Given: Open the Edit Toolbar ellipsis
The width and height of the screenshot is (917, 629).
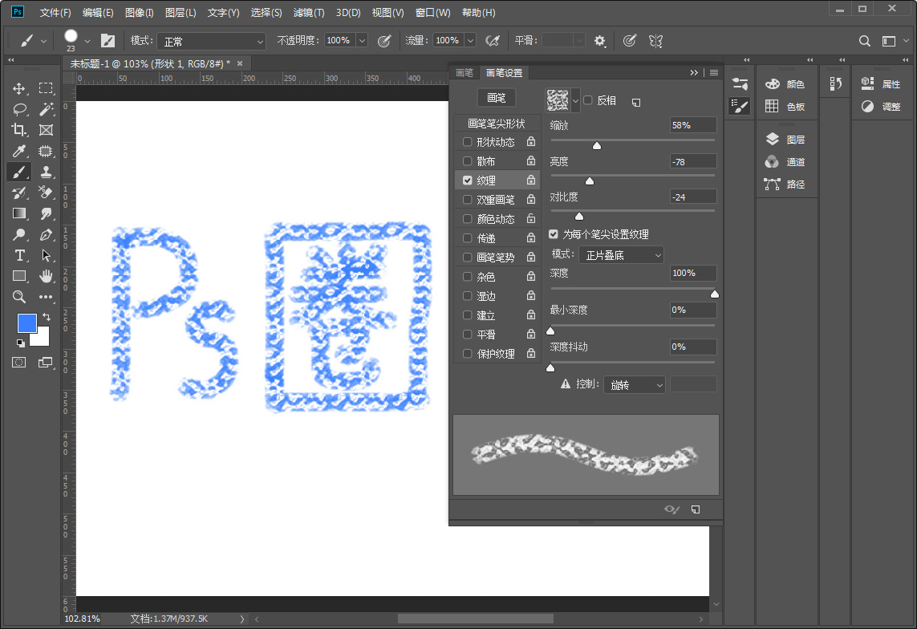Looking at the screenshot, I should [x=46, y=297].
